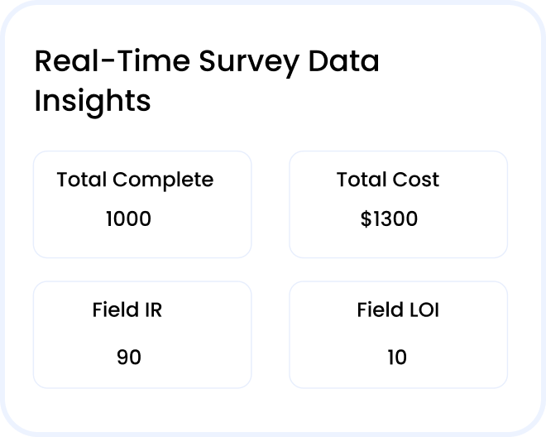Click the word Cost in Total Cost

[x=416, y=180]
